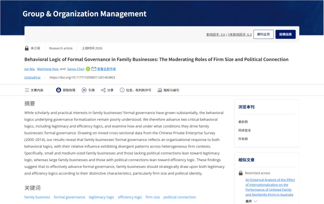The width and height of the screenshot is (324, 204).
Task: Click the 摘要 heading
Action: (x=30, y=104)
